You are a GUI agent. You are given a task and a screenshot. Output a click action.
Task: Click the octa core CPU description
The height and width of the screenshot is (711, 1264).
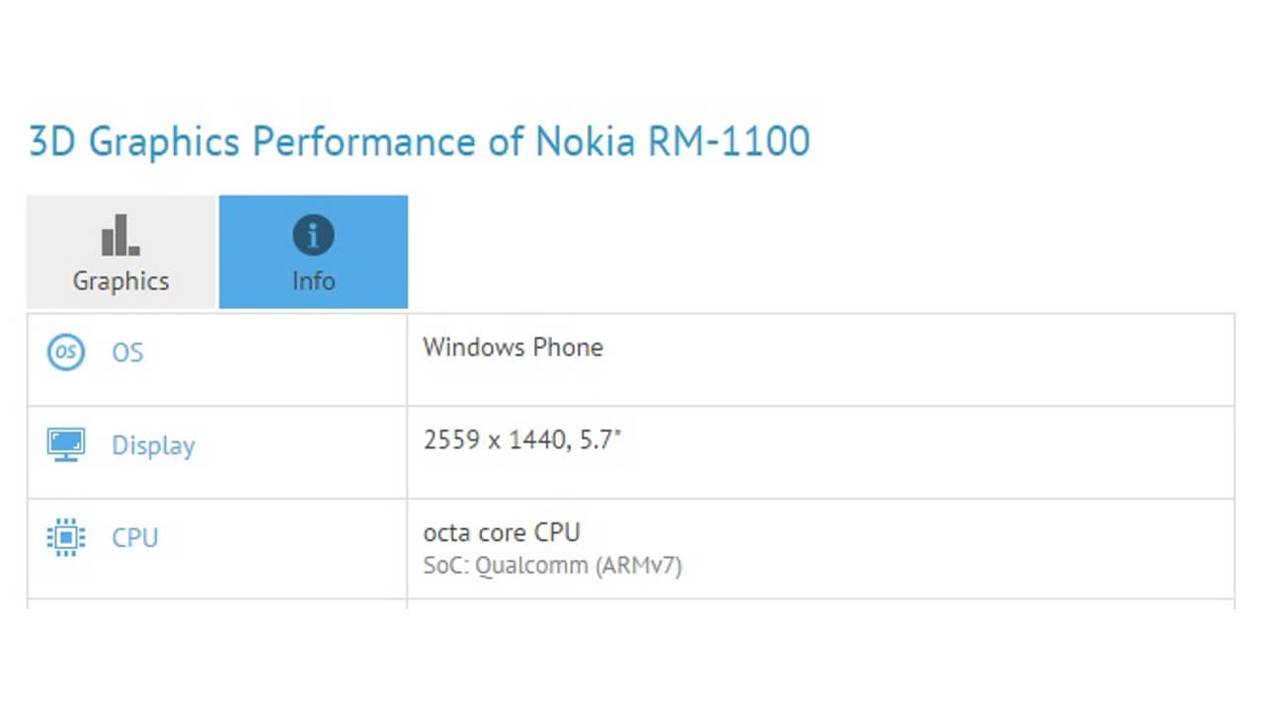point(502,532)
